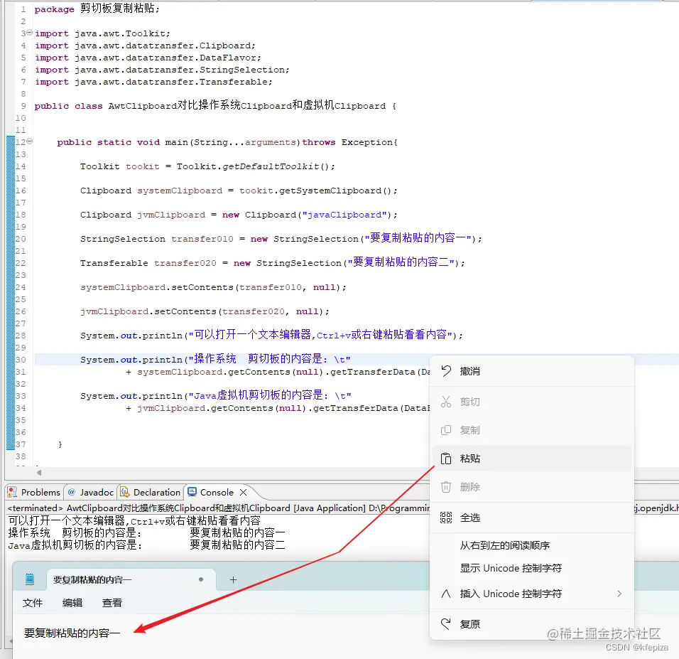Click the public class declaration line
Viewport: 679px width, 659px height.
click(215, 105)
